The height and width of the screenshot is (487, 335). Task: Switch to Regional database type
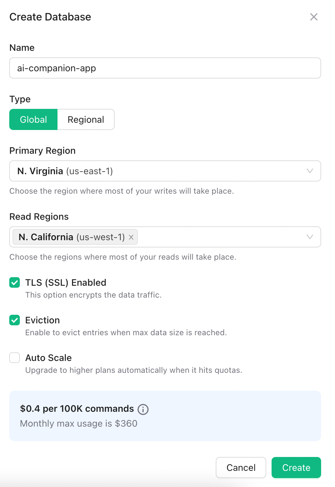coord(86,119)
